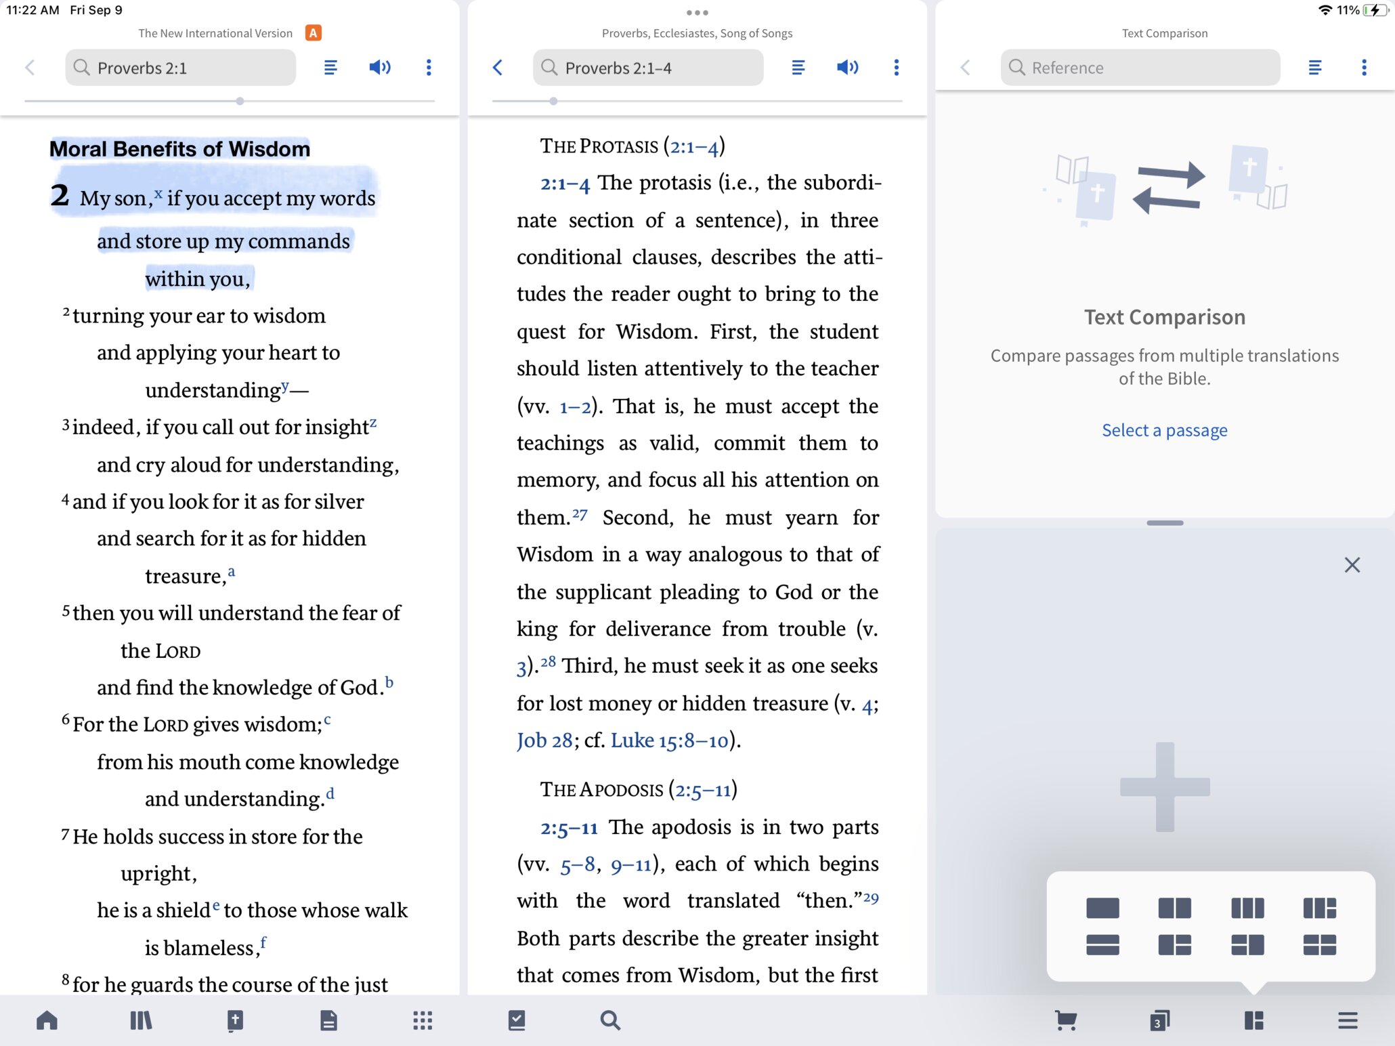
Task: Expand Text Comparison reference field
Action: tap(1142, 68)
